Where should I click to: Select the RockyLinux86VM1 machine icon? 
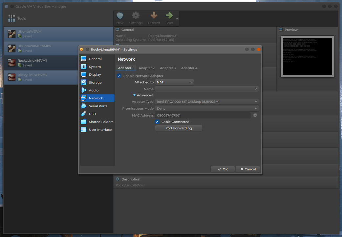(x=11, y=63)
